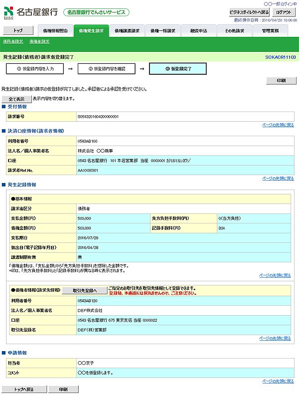This screenshot has width=299, height=397.
Task: Return via ビジネスダイレクトへ戻る button
Action: (x=249, y=12)
